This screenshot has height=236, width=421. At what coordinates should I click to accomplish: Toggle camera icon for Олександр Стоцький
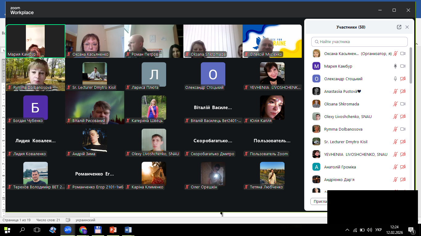[403, 79]
